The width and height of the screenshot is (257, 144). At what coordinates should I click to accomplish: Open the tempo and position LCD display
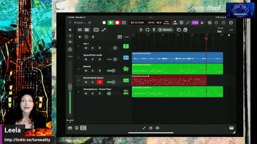click(x=149, y=22)
